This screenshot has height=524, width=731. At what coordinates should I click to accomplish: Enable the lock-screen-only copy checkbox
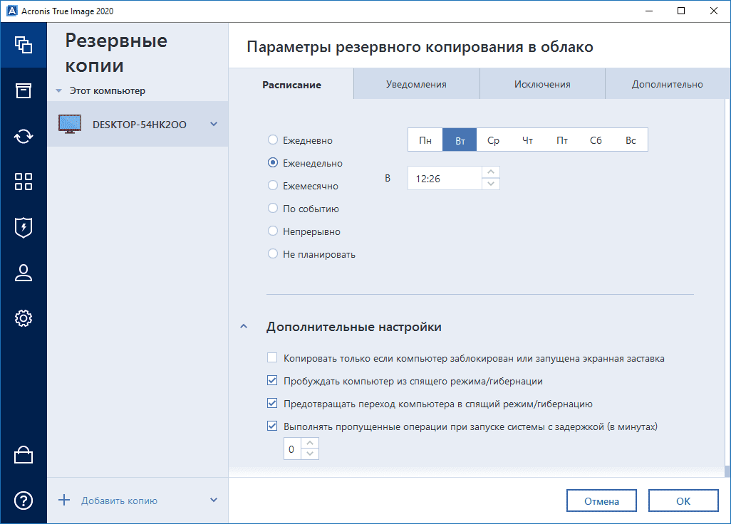[272, 358]
